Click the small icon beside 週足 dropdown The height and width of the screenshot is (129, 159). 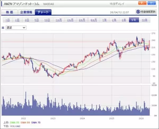coord(3,28)
